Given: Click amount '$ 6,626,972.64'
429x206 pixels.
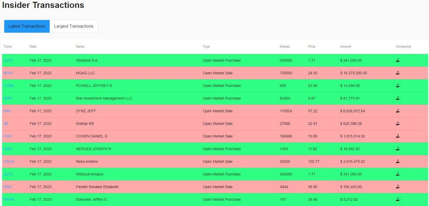Looking at the screenshot, I should 352,111.
